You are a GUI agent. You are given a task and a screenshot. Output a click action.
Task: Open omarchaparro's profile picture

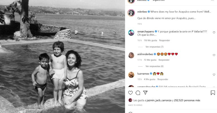[131, 33]
